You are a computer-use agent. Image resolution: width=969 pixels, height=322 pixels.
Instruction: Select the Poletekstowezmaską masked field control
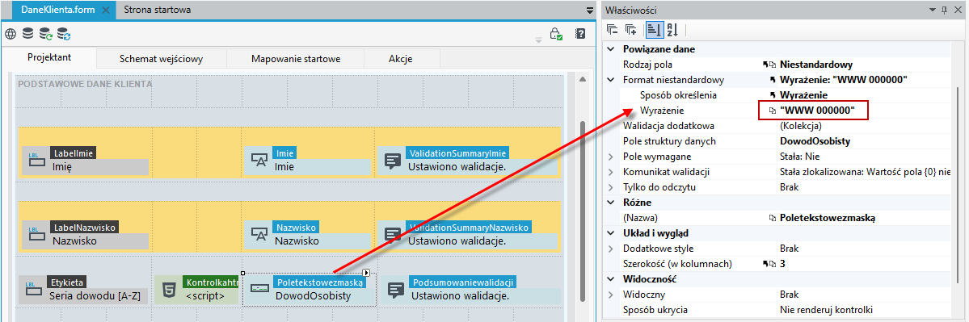click(x=309, y=289)
